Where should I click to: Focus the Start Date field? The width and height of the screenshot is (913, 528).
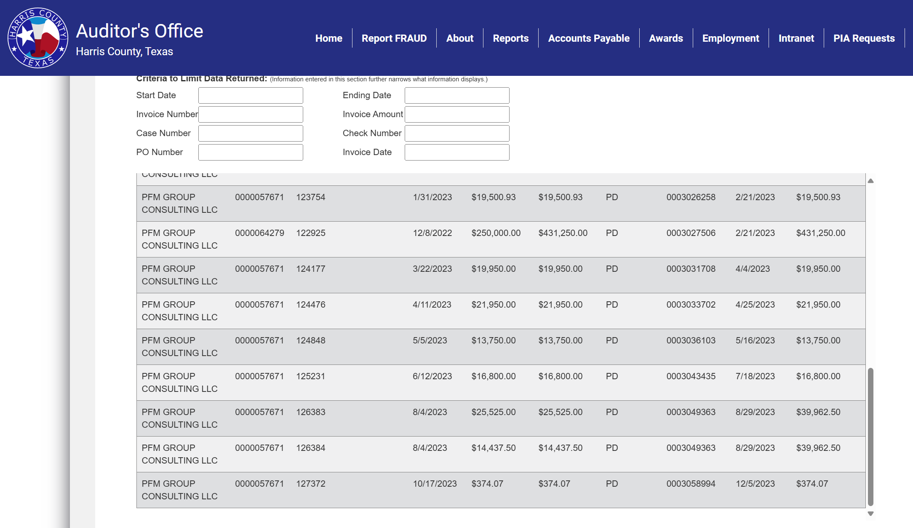click(251, 95)
